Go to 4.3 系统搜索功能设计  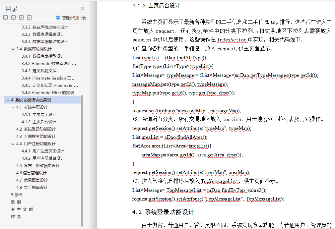tap(36, 137)
